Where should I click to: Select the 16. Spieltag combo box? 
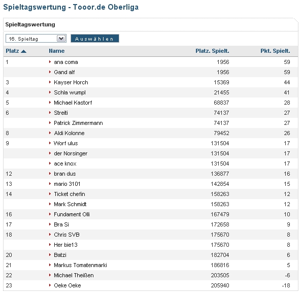(36, 39)
